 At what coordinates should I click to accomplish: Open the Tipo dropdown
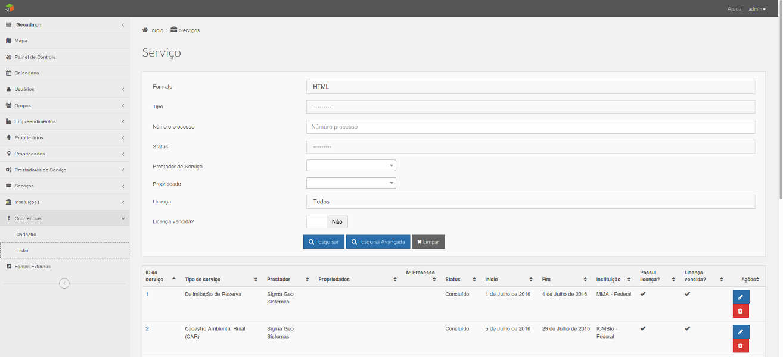[530, 107]
